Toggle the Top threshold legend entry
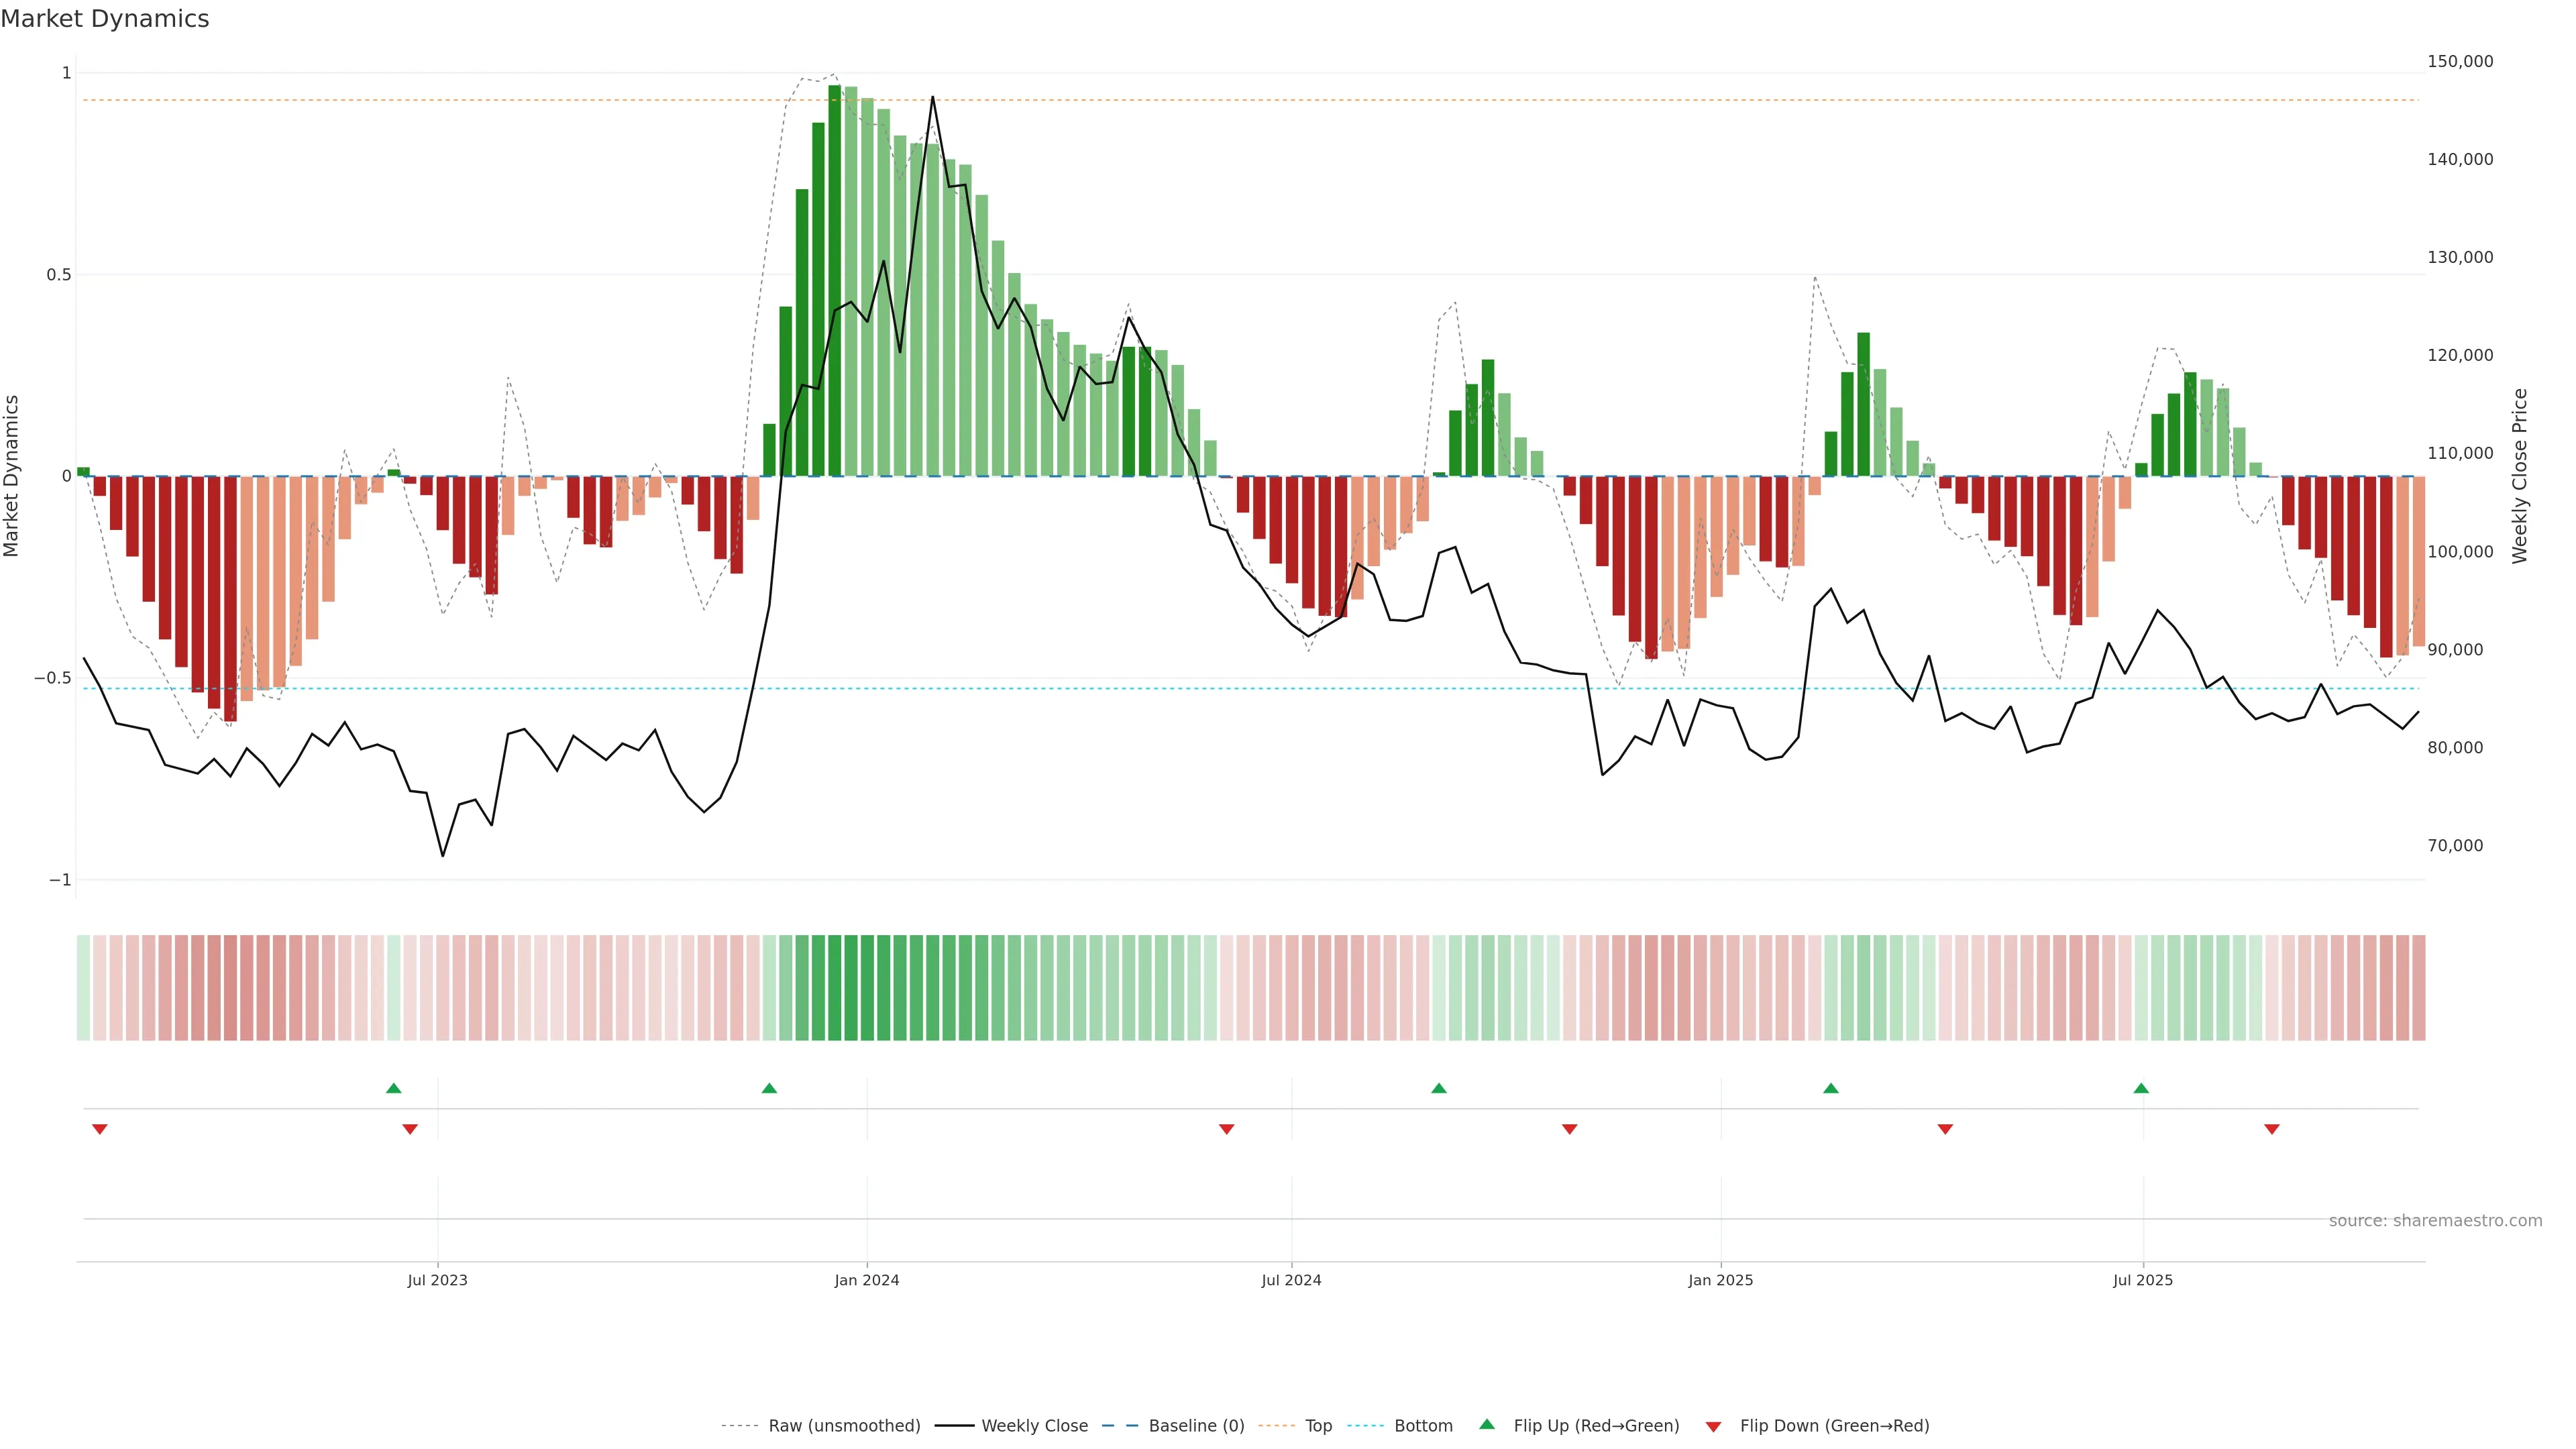 (x=1318, y=1426)
